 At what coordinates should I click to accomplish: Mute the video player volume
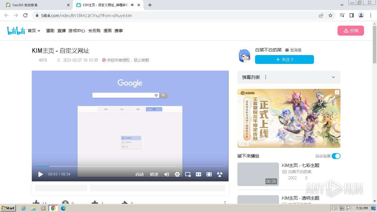[167, 174]
